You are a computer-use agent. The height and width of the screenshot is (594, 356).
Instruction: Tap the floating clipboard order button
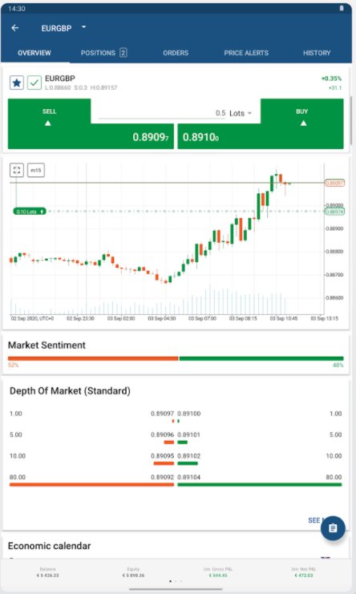point(333,527)
